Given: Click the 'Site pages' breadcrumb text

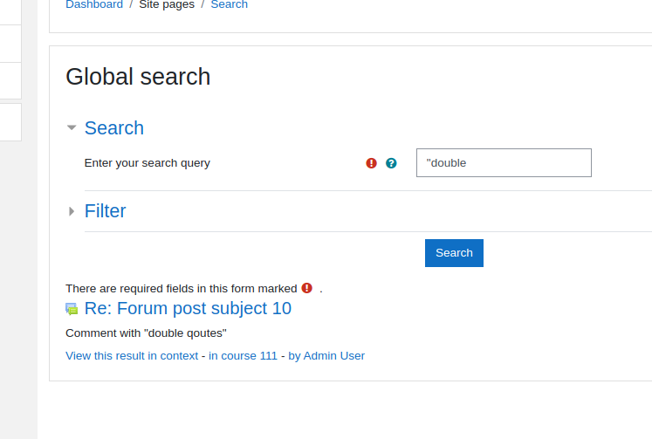Looking at the screenshot, I should pyautogui.click(x=167, y=4).
